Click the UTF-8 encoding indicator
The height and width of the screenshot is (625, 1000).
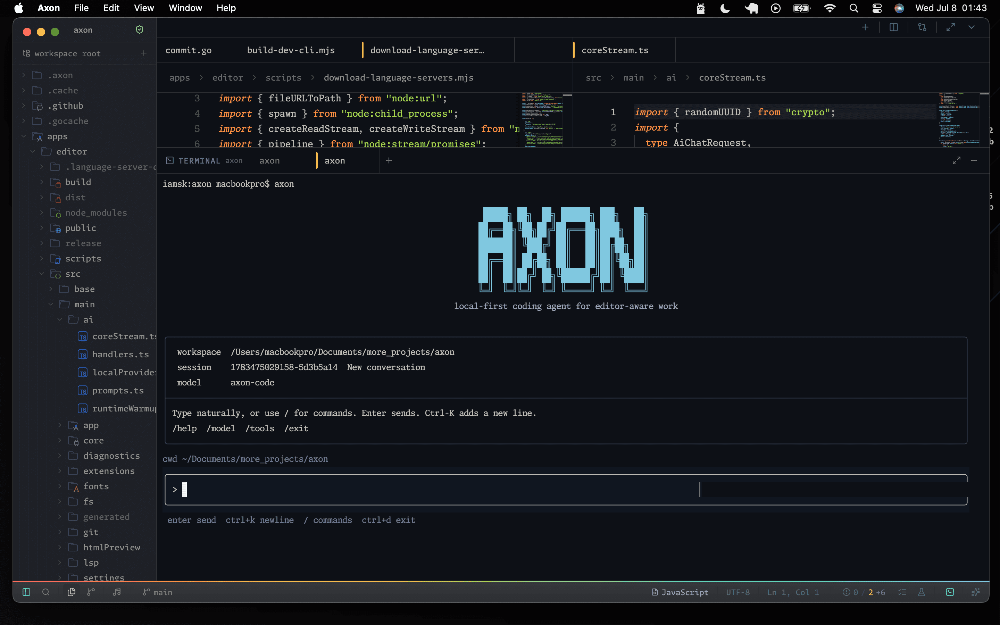(737, 592)
